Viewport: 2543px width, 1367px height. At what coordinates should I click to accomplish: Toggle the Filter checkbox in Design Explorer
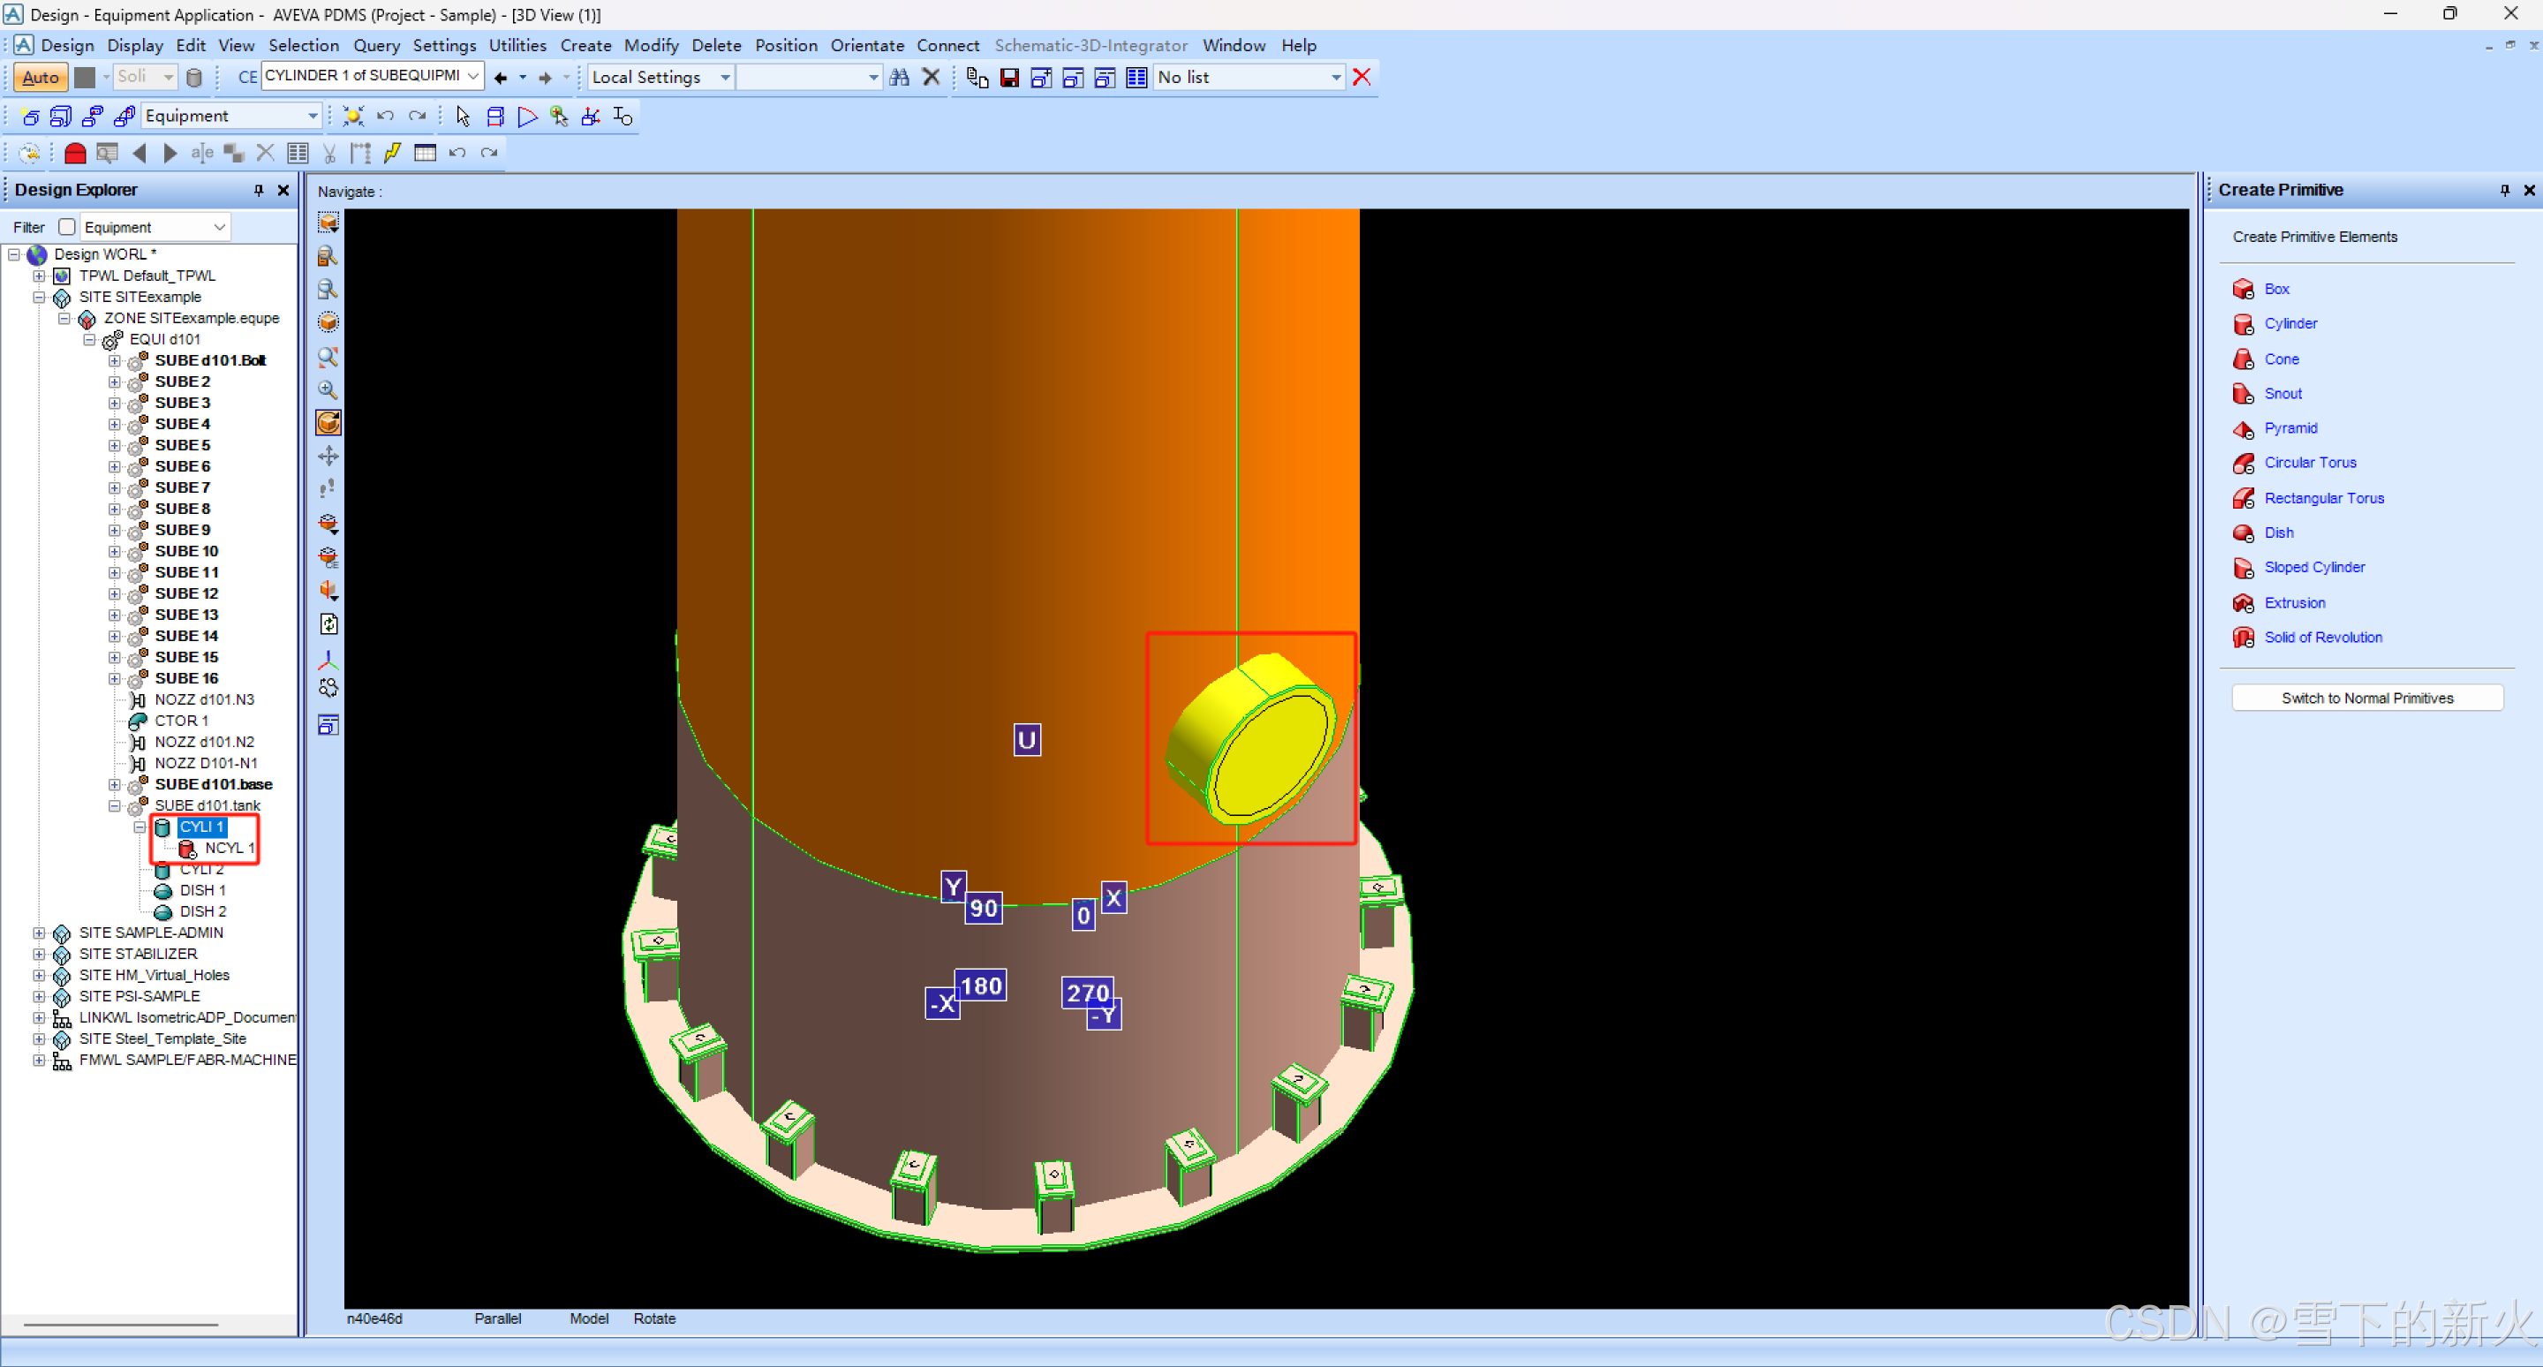[66, 227]
